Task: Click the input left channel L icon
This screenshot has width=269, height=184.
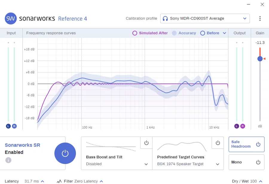Action: (x=8, y=126)
